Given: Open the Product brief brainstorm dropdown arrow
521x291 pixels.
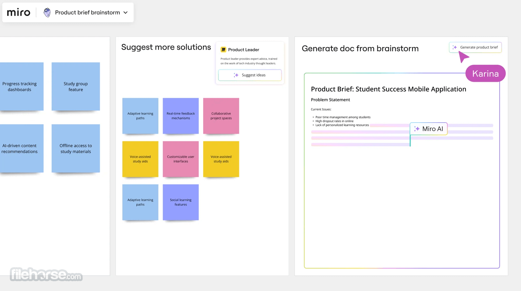Looking at the screenshot, I should pyautogui.click(x=126, y=12).
